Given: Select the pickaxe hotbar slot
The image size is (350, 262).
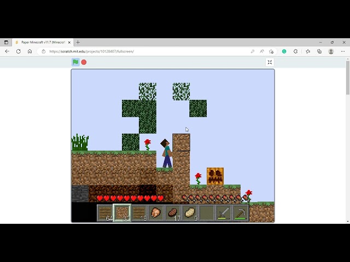Looking at the screenshot, I should pyautogui.click(x=241, y=213).
